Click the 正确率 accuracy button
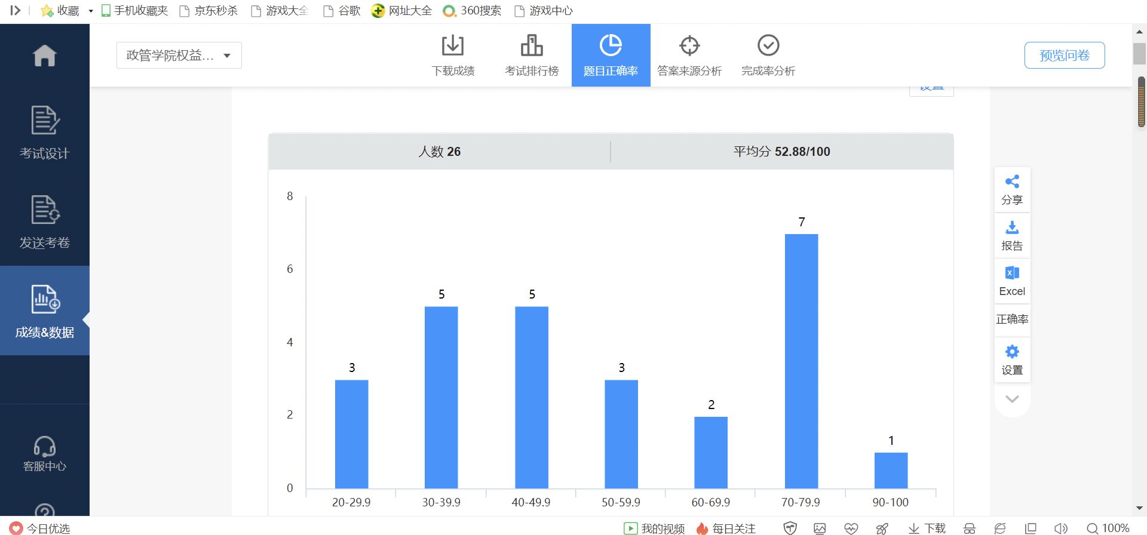Image resolution: width=1147 pixels, height=535 pixels. 1011,319
